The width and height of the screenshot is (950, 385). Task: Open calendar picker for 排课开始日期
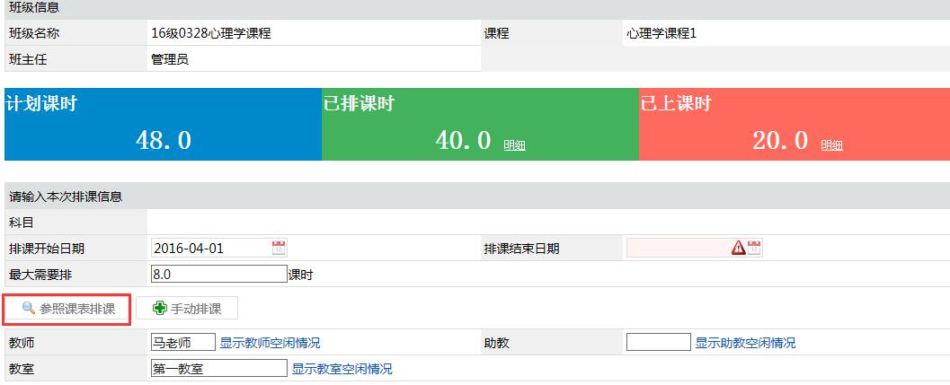(x=279, y=249)
